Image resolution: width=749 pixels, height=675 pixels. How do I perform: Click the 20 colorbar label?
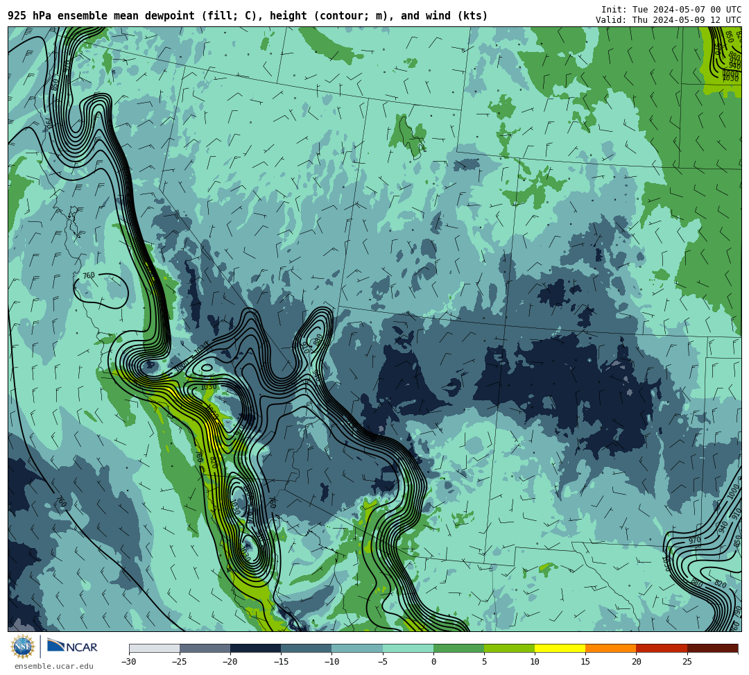pyautogui.click(x=636, y=662)
